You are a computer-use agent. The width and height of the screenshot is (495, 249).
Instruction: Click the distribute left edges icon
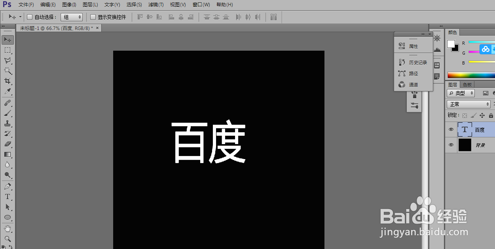tap(239, 17)
